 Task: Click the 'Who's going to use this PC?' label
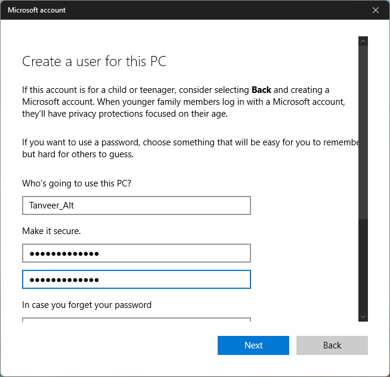click(x=76, y=183)
